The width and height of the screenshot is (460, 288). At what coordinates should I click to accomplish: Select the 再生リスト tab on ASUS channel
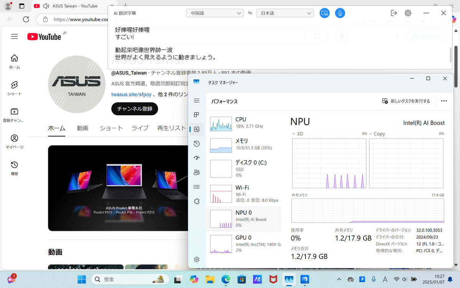pyautogui.click(x=172, y=128)
